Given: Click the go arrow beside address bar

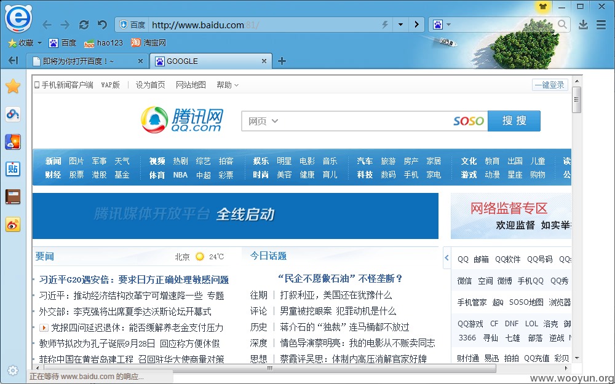Looking at the screenshot, I should click(416, 25).
